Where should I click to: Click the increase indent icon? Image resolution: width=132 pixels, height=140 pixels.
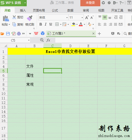[x=121, y=17]
